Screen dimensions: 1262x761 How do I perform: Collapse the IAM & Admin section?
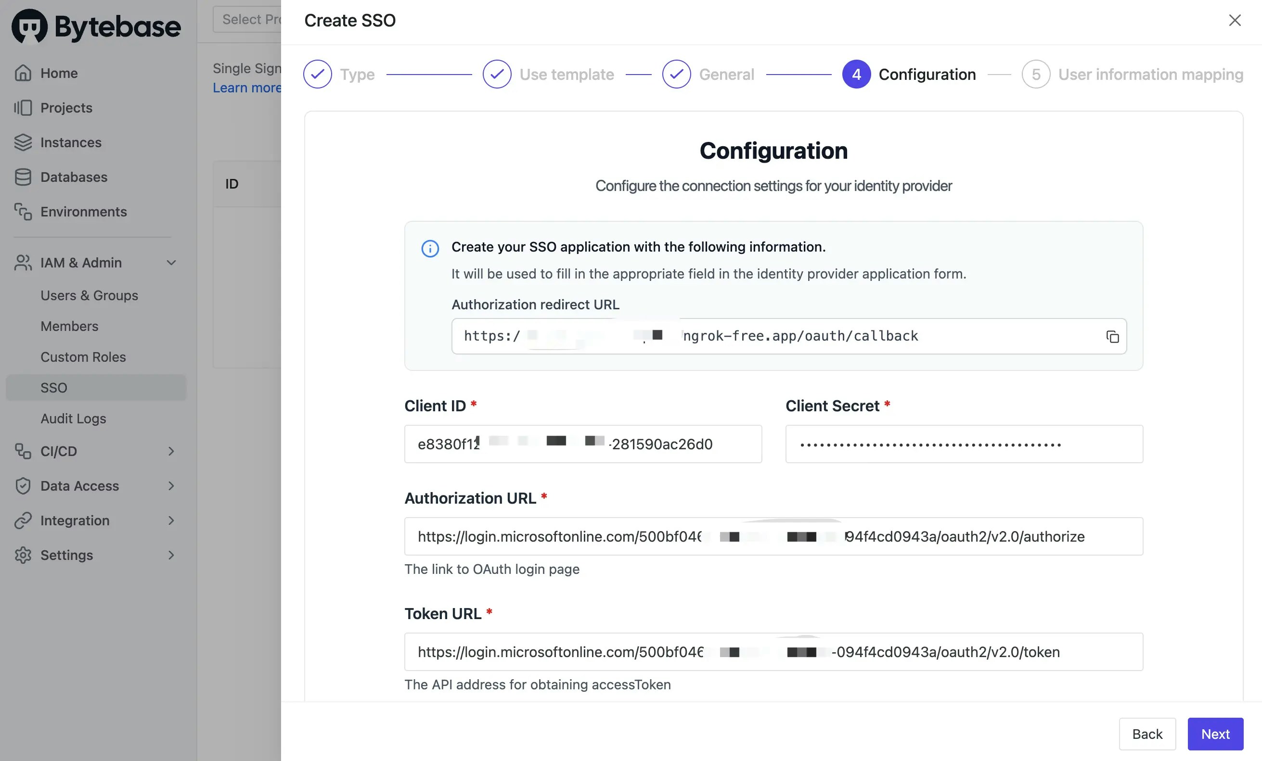171,263
